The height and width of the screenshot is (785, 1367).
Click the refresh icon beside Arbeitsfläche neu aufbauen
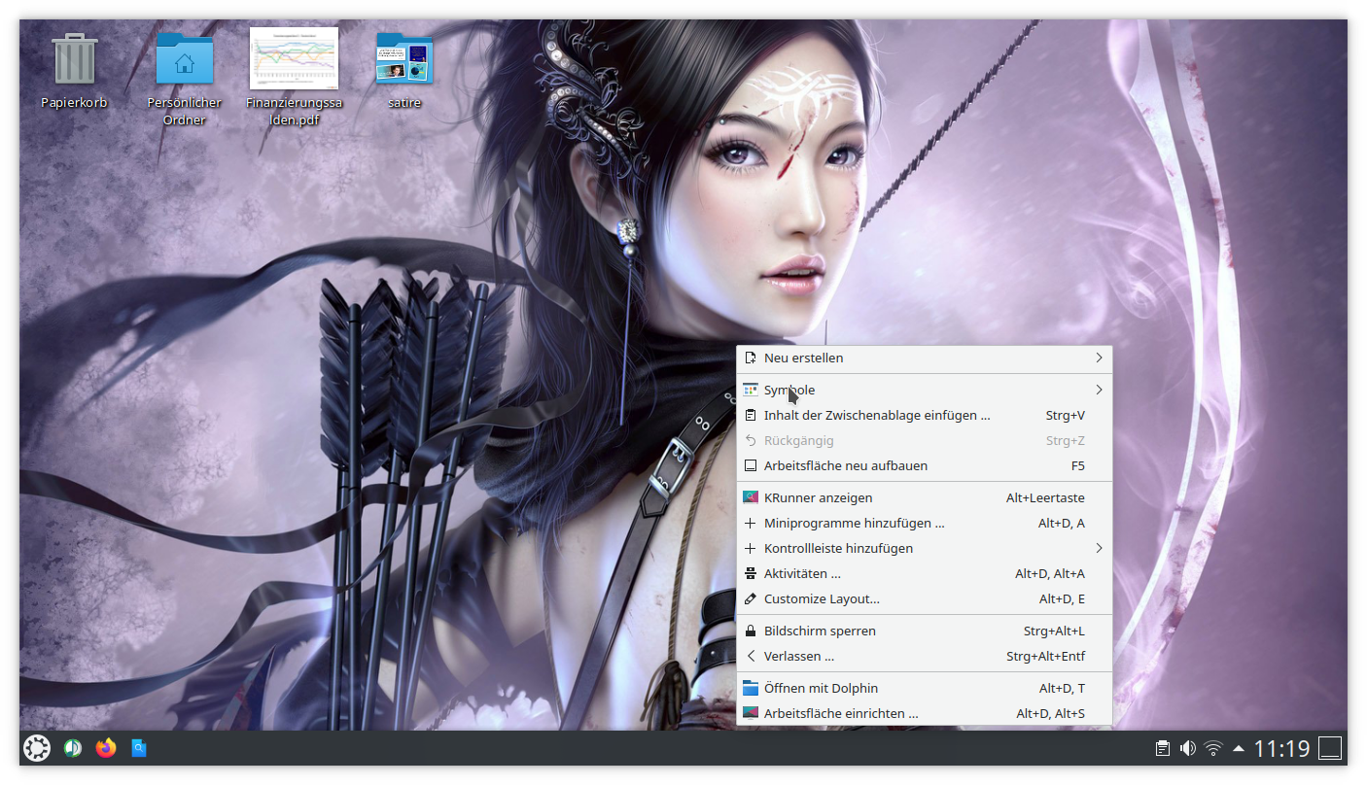(x=750, y=465)
